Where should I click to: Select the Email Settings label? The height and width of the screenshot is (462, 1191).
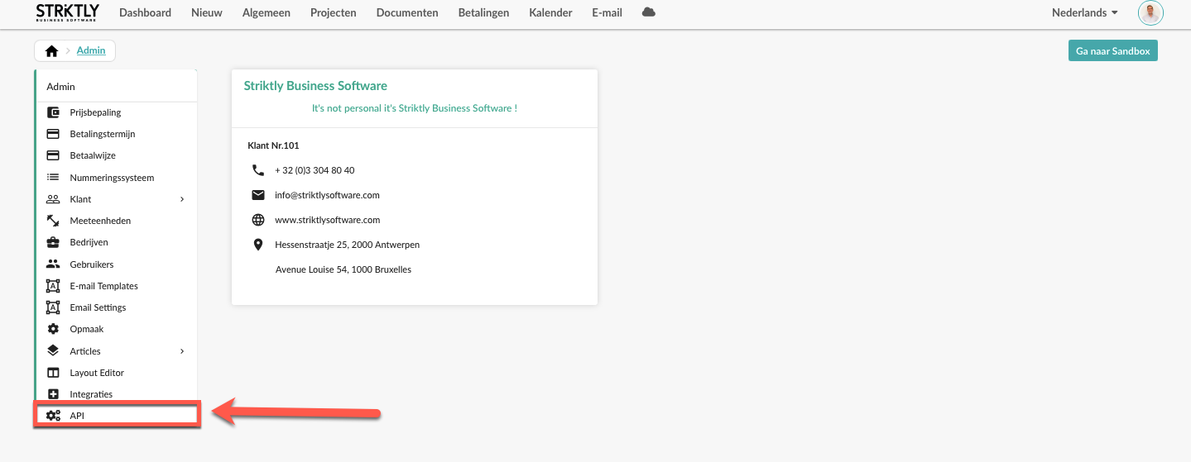point(98,307)
